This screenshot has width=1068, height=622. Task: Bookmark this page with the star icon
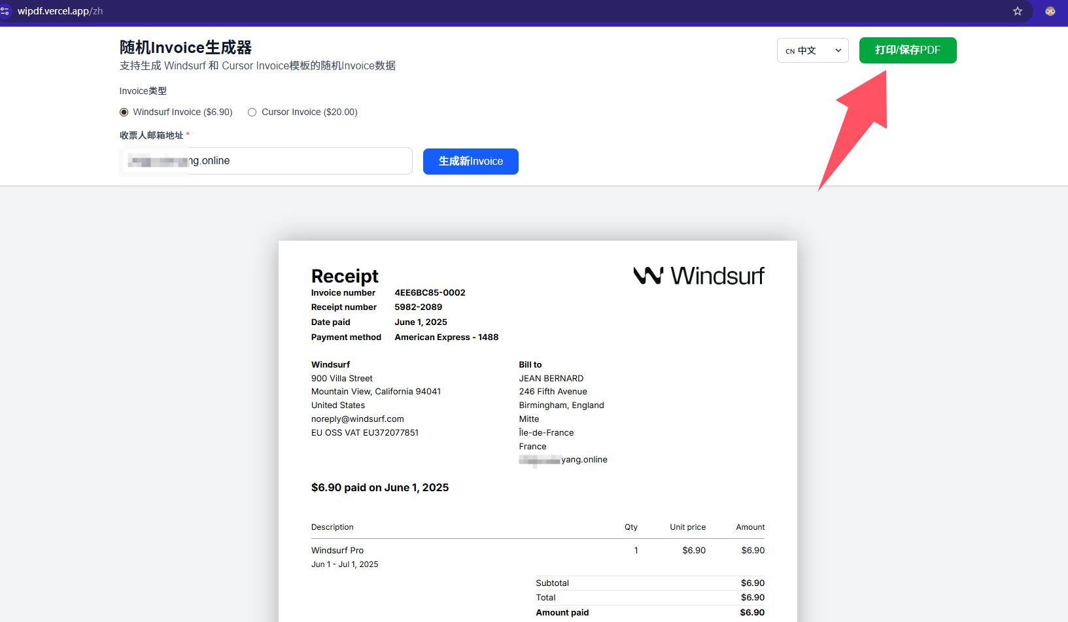(x=1018, y=11)
